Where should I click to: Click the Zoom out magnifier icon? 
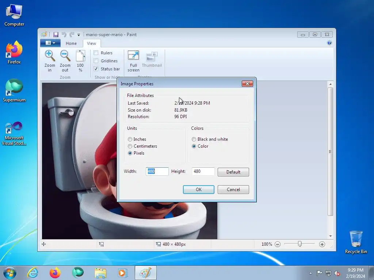[x=65, y=56]
